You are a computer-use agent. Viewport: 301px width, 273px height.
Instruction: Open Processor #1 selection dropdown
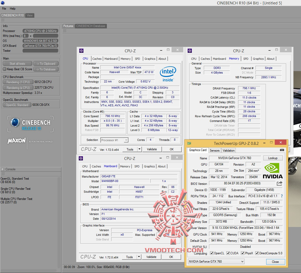click(114, 140)
